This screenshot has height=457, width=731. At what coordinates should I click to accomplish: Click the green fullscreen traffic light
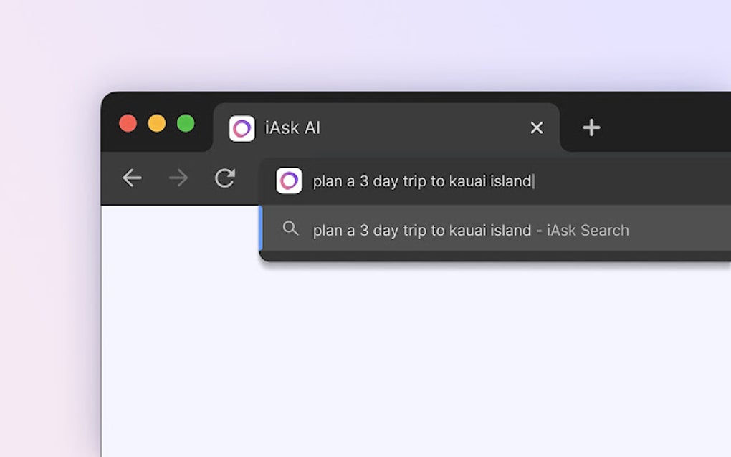coord(185,123)
